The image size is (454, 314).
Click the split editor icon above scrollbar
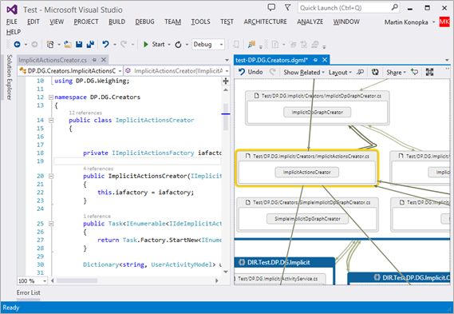tap(226, 81)
